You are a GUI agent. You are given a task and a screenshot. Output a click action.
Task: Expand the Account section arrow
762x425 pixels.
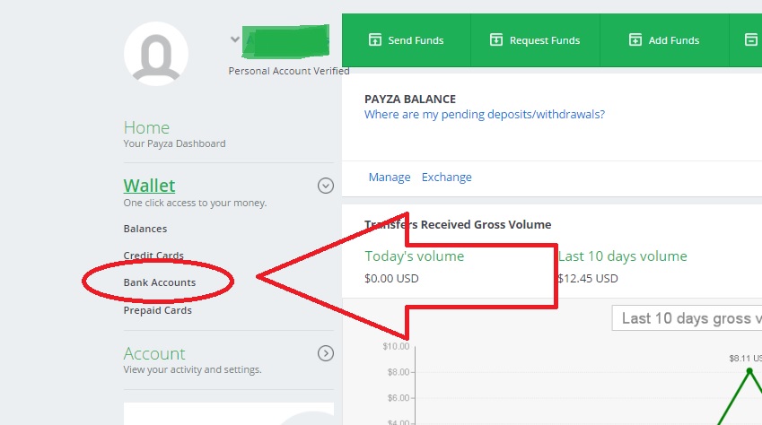pos(326,353)
